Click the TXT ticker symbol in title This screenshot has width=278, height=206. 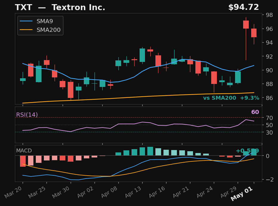(x=24, y=7)
